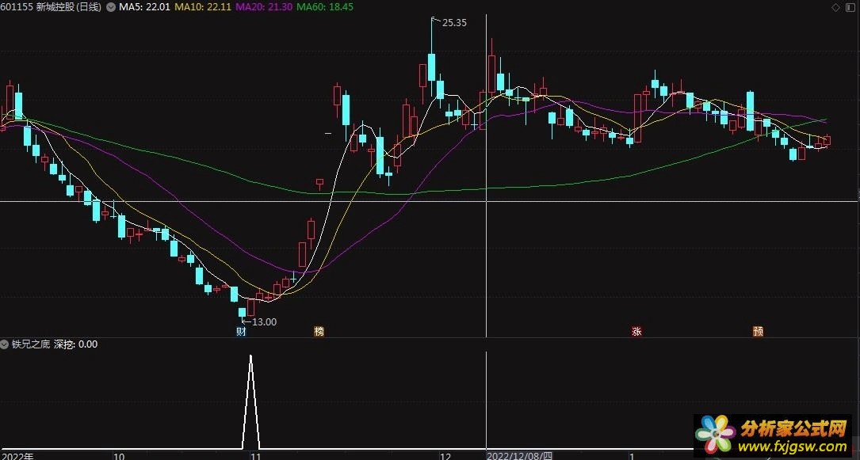The width and height of the screenshot is (860, 460).
Task: Click the panel layout icon at top right
Action: (850, 7)
